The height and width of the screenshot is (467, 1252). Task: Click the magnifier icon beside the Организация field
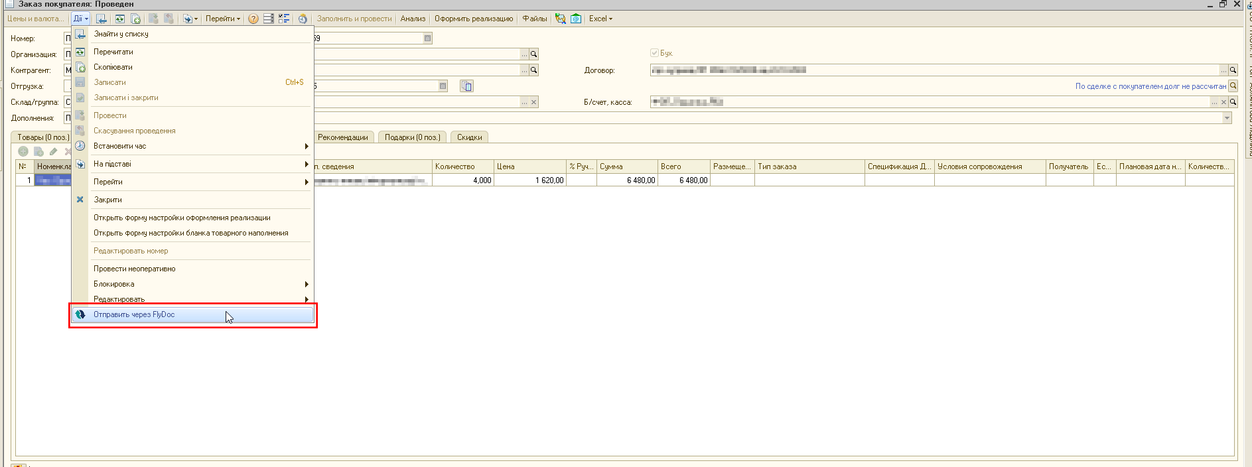click(x=533, y=54)
